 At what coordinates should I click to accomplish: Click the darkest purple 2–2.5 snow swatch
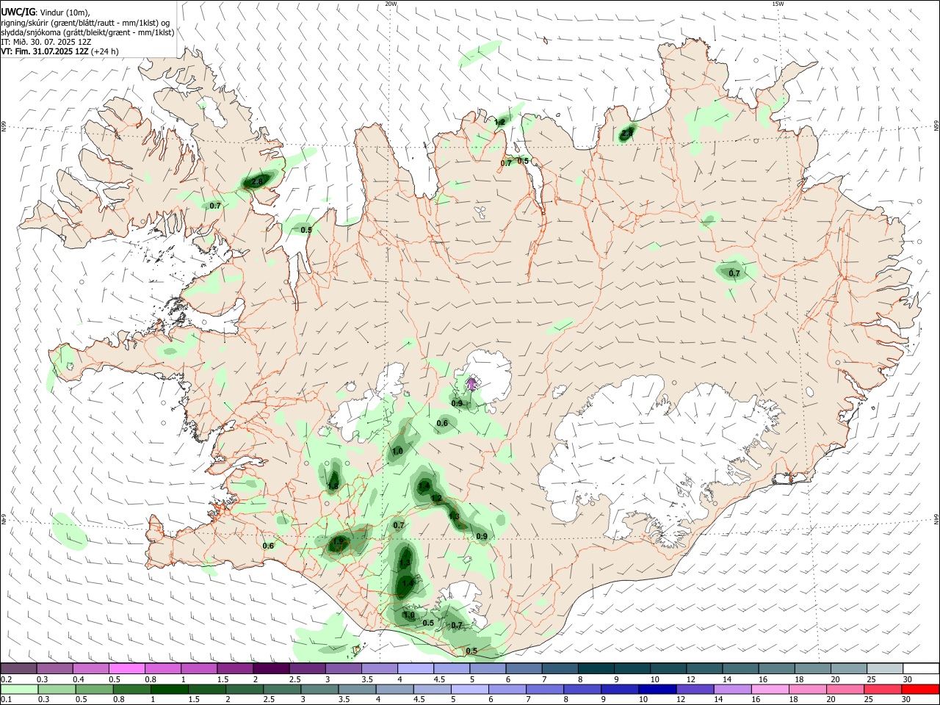[x=271, y=669]
